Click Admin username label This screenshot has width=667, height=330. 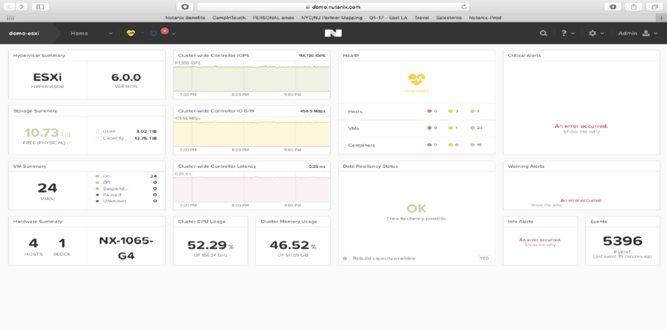(627, 33)
